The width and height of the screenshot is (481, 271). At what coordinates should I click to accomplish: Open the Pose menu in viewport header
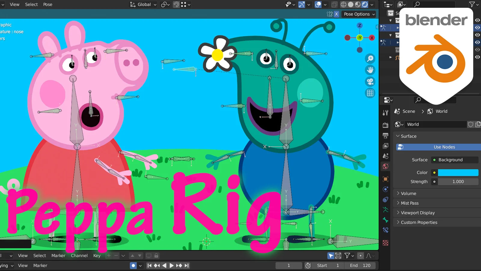(x=47, y=5)
